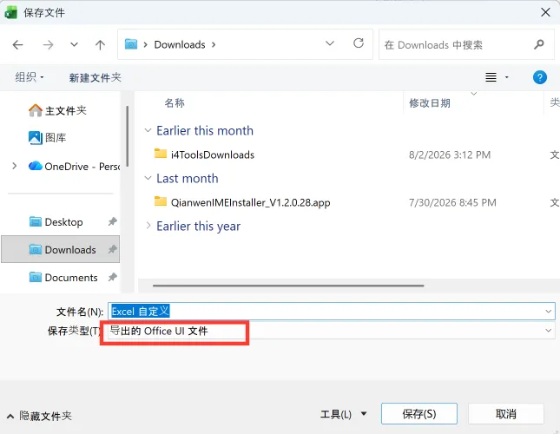Screen dimensions: 560x434
Task: Click the QianwenIMEInstaller folder icon
Action: 161,201
